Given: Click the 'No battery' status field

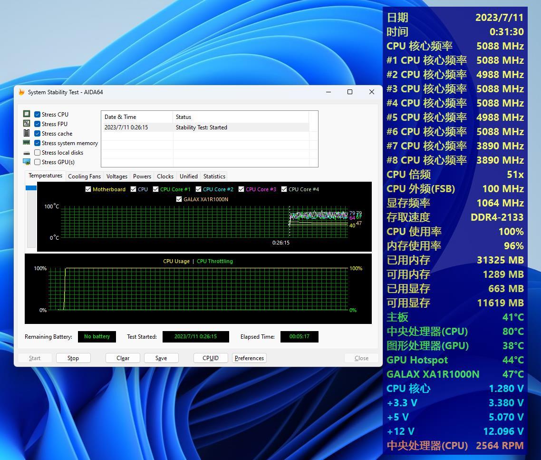Looking at the screenshot, I should click(x=97, y=336).
